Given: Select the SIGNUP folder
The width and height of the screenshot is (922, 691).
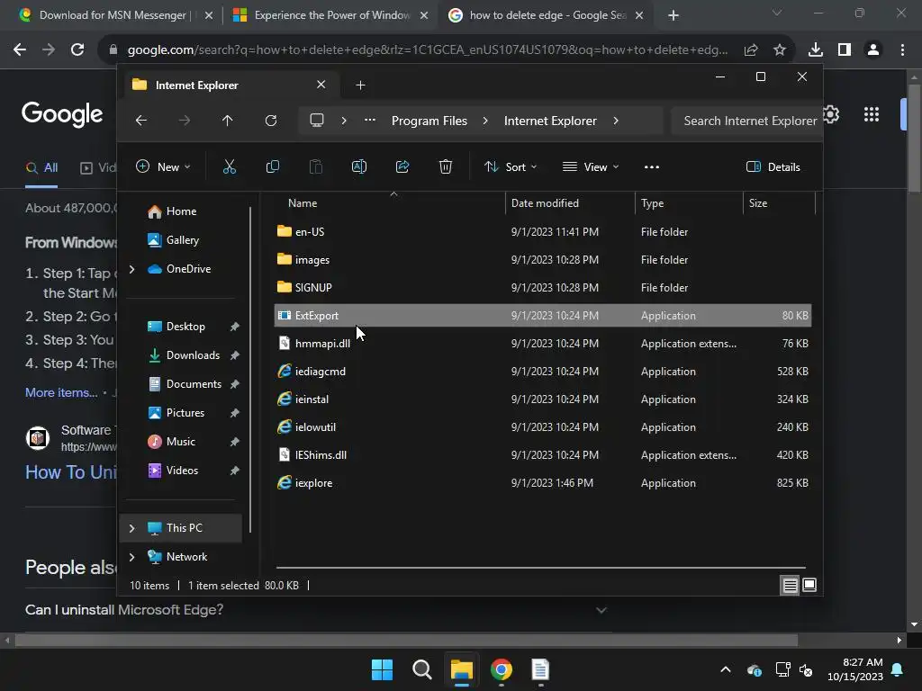Looking at the screenshot, I should pos(543,287).
